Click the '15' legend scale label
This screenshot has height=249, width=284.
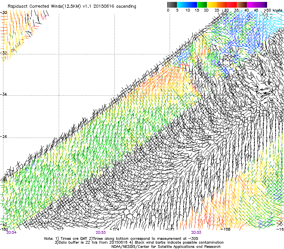197,10
